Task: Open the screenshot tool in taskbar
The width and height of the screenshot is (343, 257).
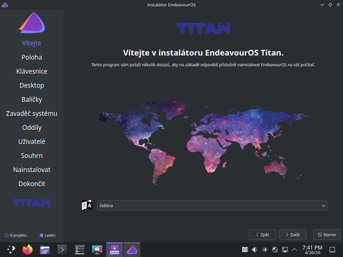Action: coord(97,250)
